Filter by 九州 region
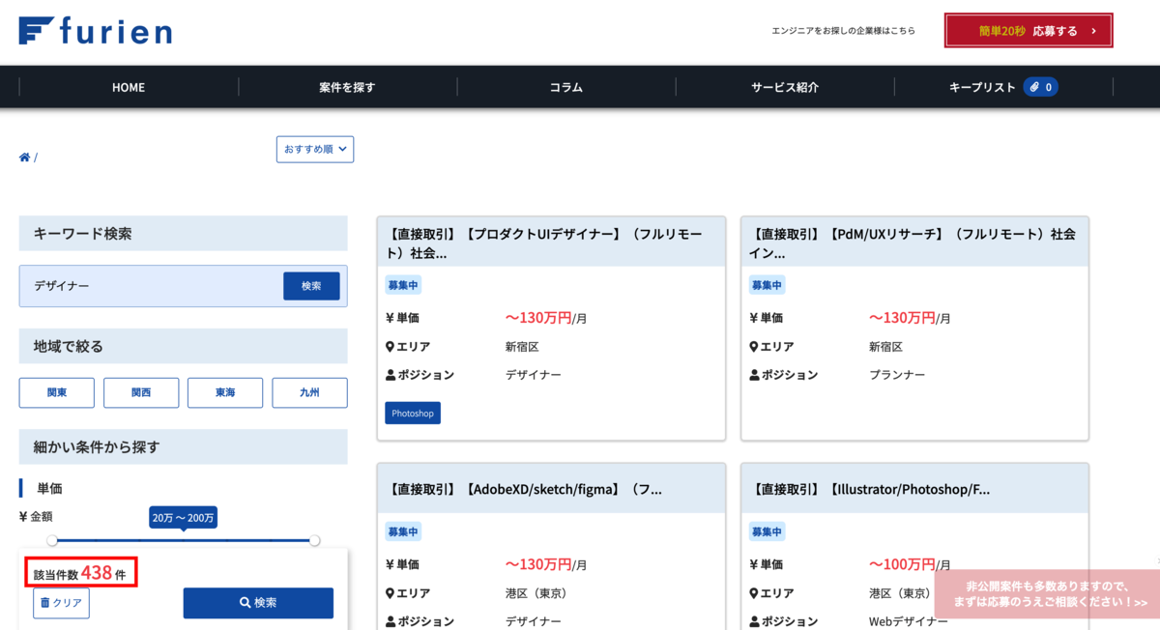The width and height of the screenshot is (1160, 630). click(309, 393)
